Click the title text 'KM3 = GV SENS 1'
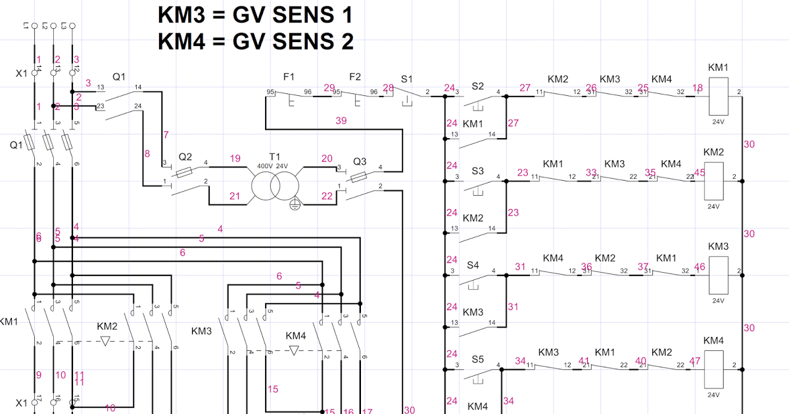This screenshot has width=789, height=414. click(256, 14)
